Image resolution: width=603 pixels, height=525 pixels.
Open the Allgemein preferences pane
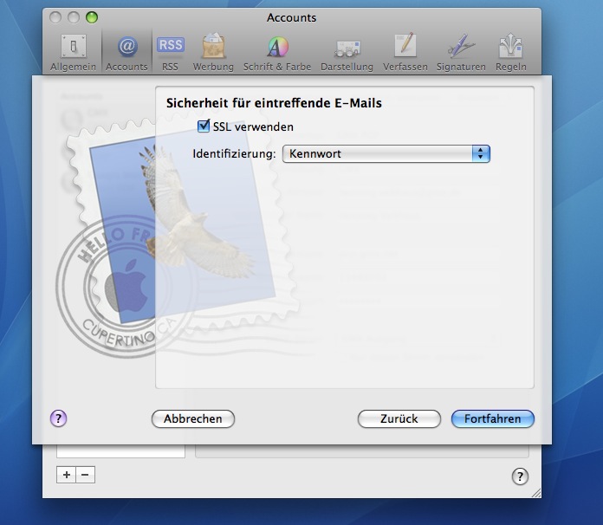pos(73,53)
